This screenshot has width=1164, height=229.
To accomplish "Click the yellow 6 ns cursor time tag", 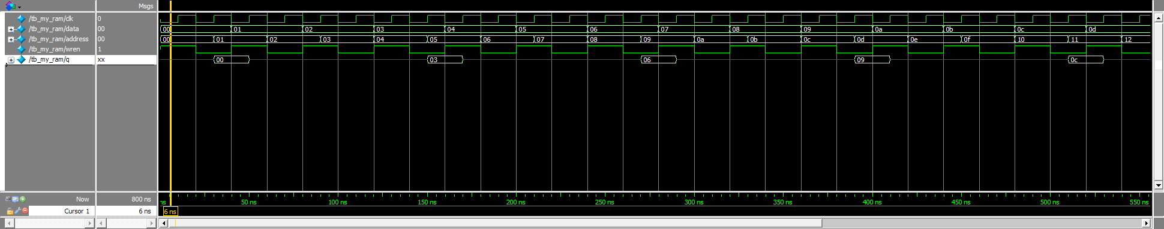I will point(170,211).
